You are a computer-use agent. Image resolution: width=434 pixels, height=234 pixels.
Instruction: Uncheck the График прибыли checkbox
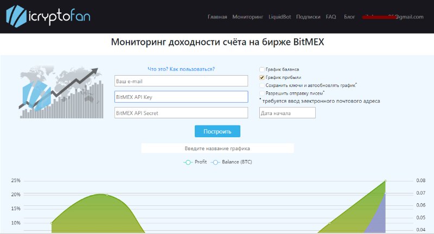[x=262, y=78]
